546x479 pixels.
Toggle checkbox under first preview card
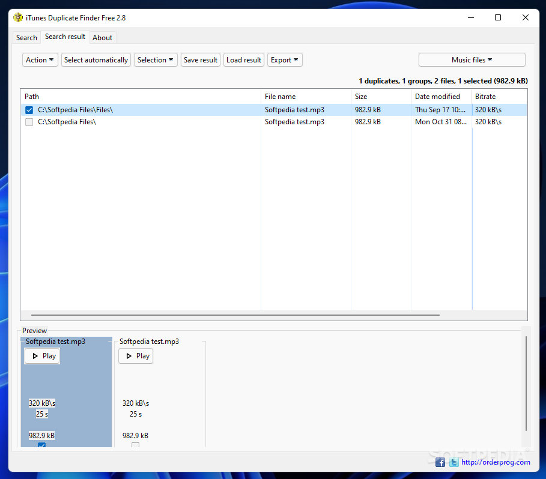point(42,445)
